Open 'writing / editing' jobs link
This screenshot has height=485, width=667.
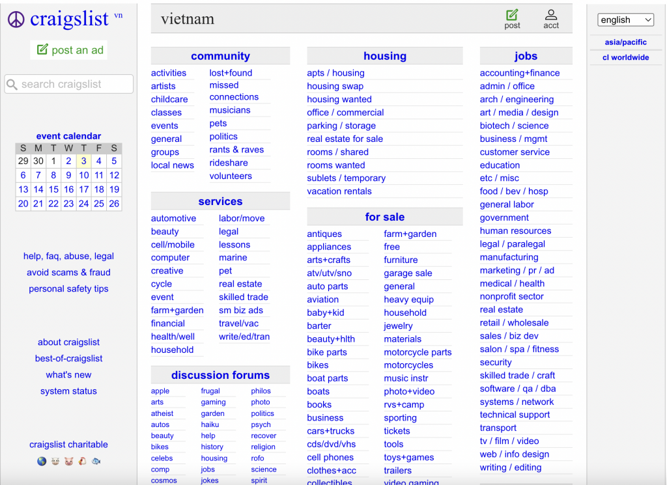(x=511, y=467)
